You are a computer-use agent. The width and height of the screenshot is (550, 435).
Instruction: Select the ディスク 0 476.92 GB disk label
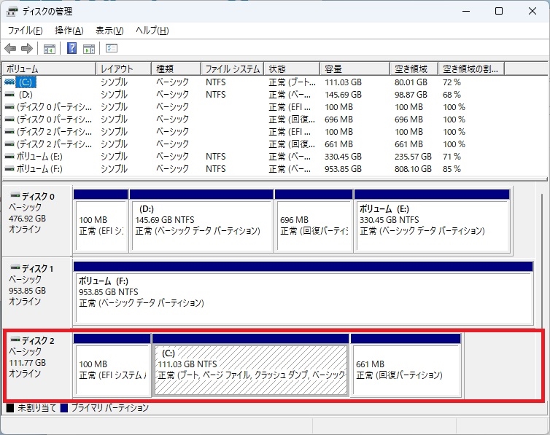coord(37,221)
